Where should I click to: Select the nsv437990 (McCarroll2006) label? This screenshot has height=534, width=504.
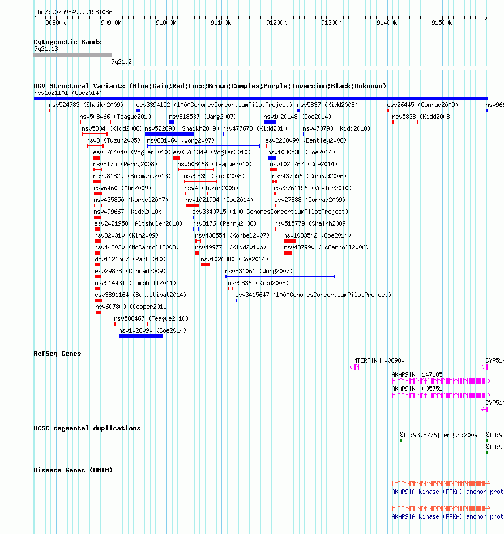pyautogui.click(x=326, y=248)
